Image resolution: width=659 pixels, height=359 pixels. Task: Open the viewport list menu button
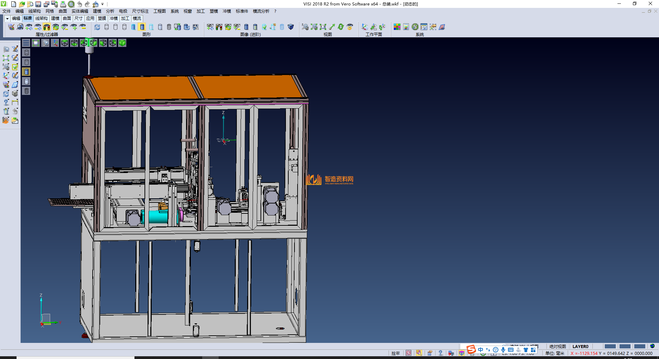26,43
